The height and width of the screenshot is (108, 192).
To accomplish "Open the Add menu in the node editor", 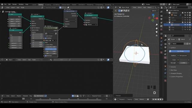I will (x=18, y=7).
